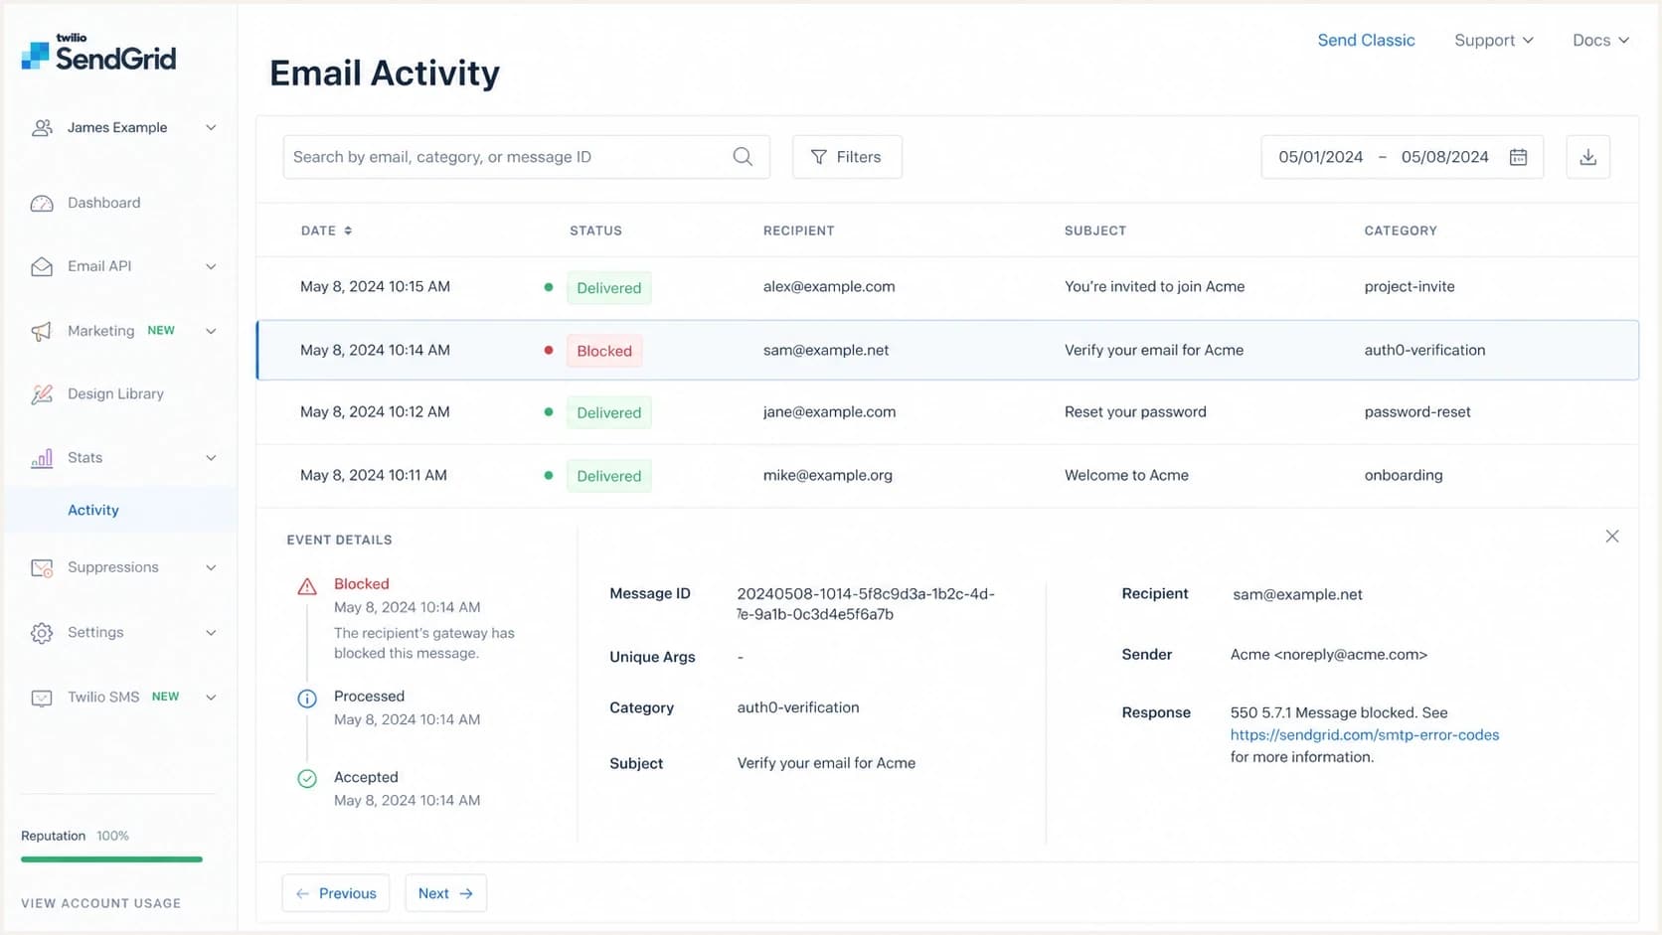Expand the Suppressions menu chevron

211,567
